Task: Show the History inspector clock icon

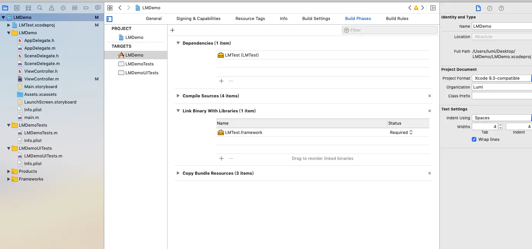Action: pos(490,8)
